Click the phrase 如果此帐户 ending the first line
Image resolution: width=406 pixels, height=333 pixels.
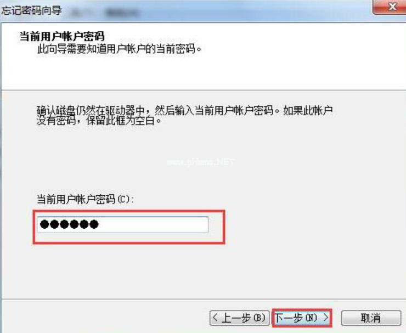(x=308, y=111)
